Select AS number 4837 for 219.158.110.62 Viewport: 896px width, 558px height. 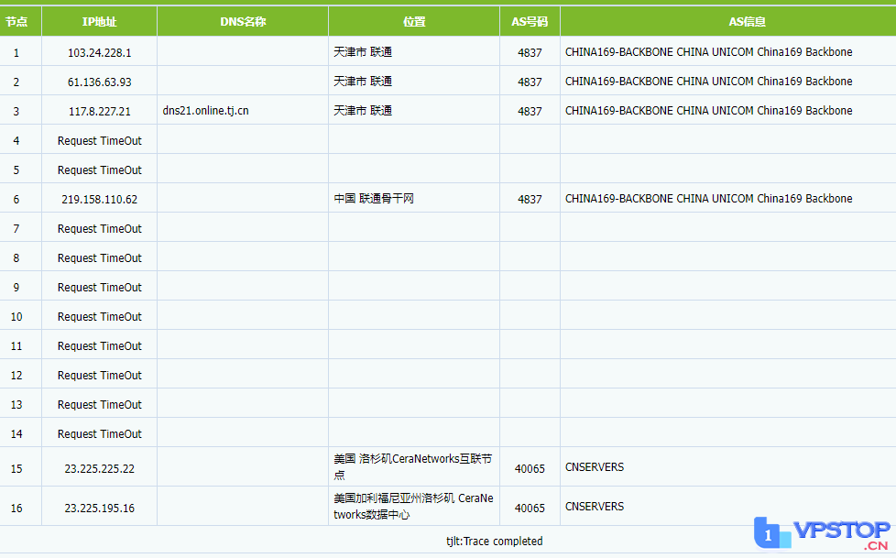(x=530, y=199)
